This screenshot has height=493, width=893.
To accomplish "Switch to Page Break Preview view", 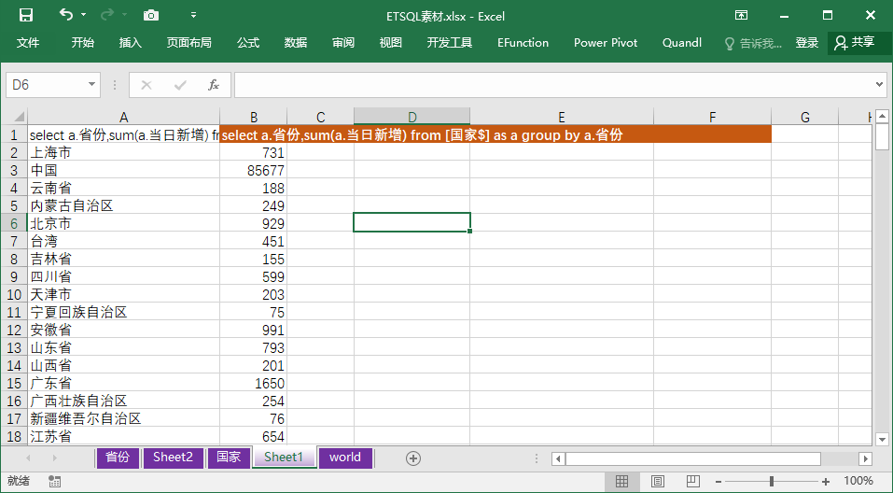I will pyautogui.click(x=693, y=481).
